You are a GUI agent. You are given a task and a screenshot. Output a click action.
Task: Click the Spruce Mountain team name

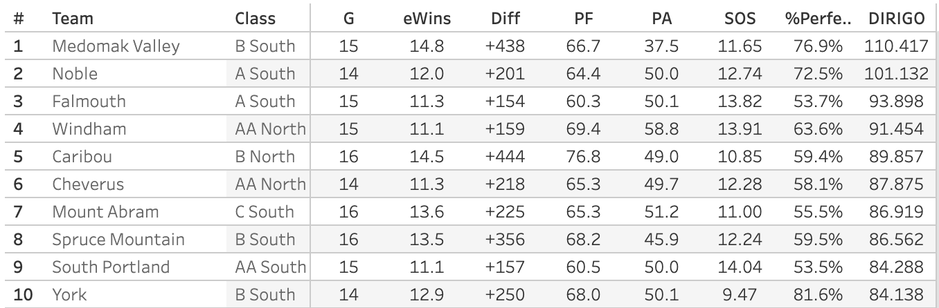pos(118,240)
